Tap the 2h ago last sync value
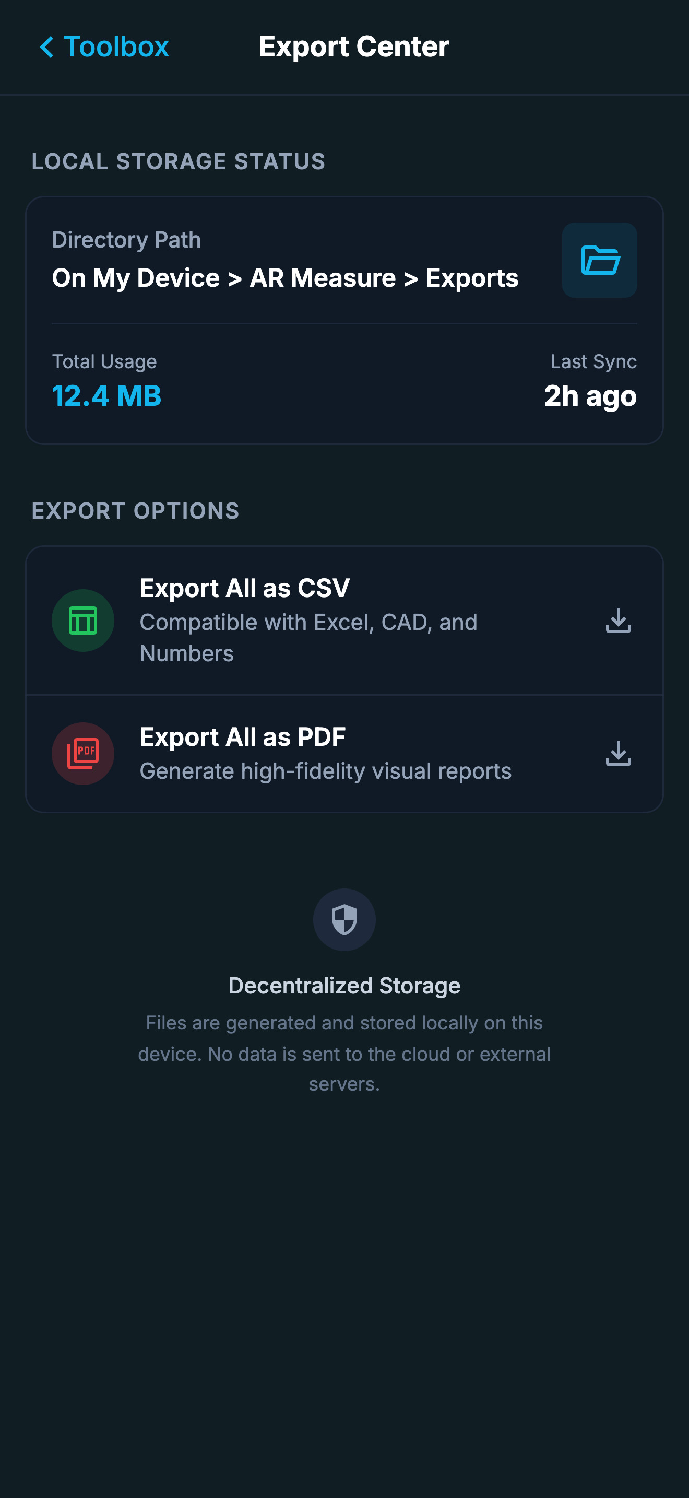 [590, 396]
